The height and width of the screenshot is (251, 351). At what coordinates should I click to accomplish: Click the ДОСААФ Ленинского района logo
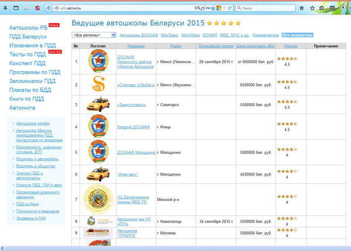(x=98, y=61)
